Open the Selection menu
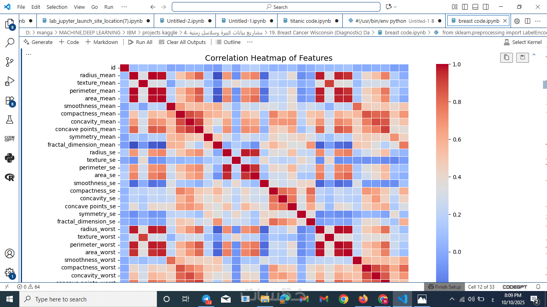The height and width of the screenshot is (307, 547). pos(57,7)
